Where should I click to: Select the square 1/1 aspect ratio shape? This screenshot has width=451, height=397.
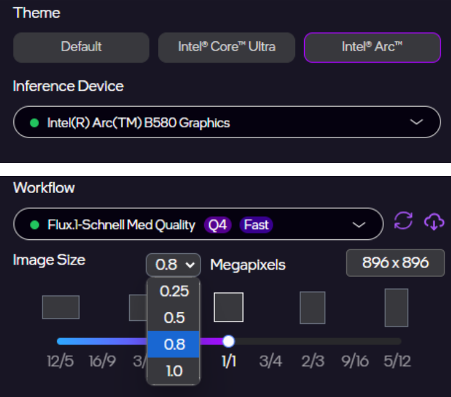click(229, 307)
